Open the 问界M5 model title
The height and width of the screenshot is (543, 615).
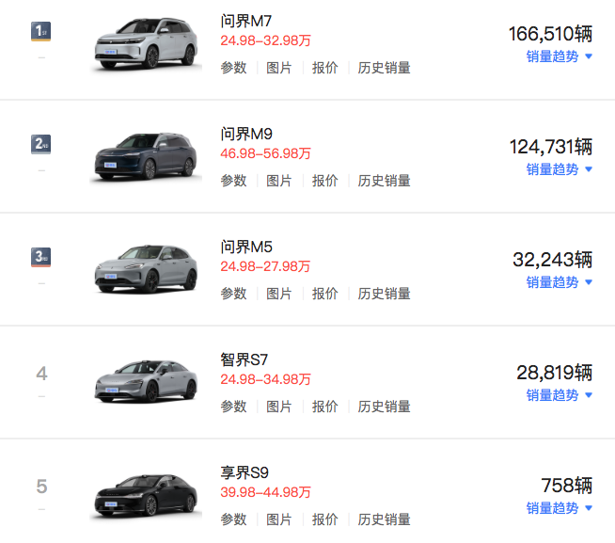click(x=246, y=247)
